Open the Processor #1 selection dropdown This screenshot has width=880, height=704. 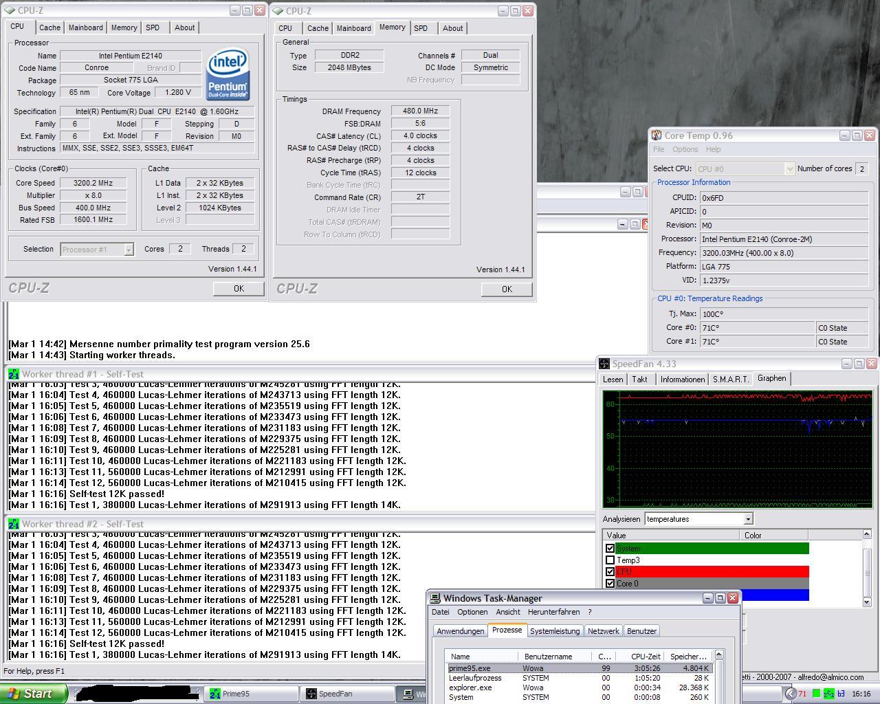(x=129, y=250)
